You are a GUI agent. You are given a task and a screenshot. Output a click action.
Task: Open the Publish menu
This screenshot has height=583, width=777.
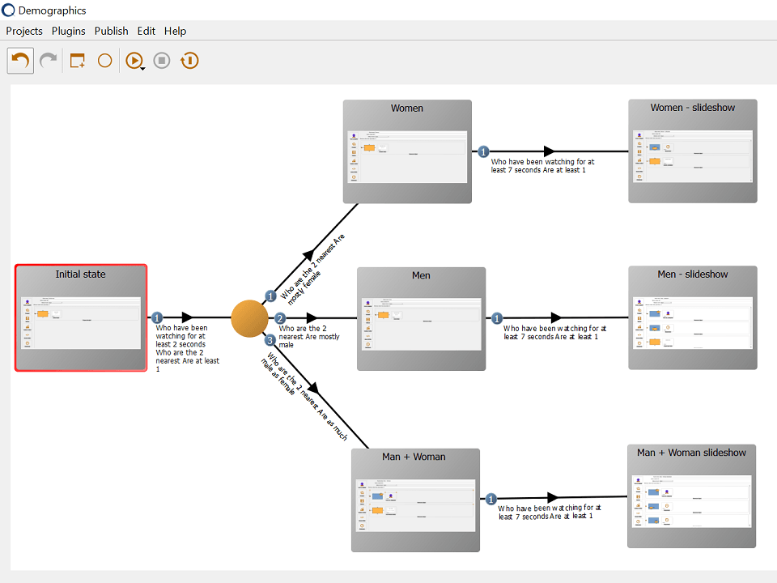pyautogui.click(x=111, y=31)
